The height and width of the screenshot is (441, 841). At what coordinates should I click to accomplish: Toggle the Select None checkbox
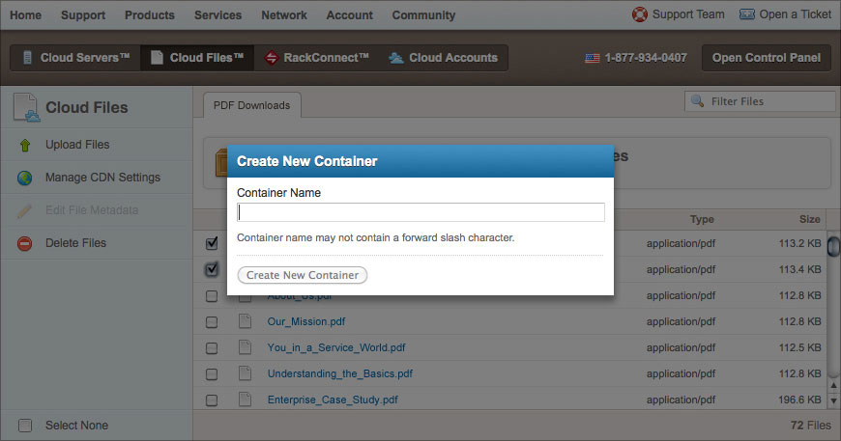click(x=25, y=426)
